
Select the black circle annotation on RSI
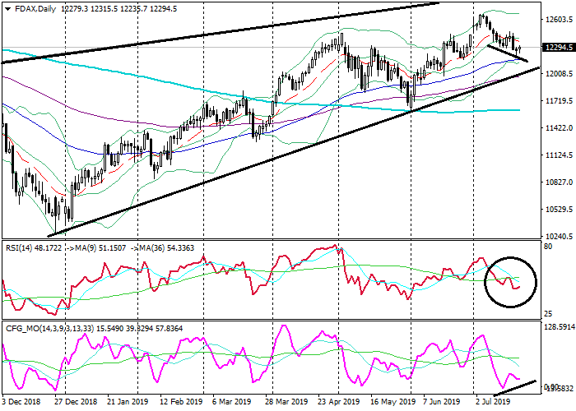510,280
